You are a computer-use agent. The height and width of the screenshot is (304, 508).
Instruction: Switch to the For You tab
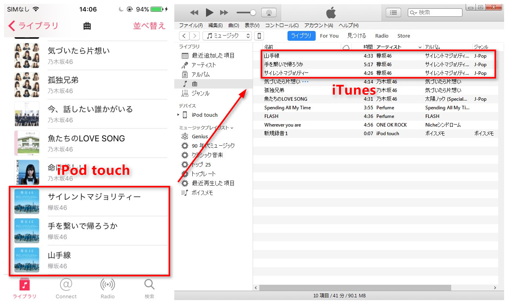329,36
